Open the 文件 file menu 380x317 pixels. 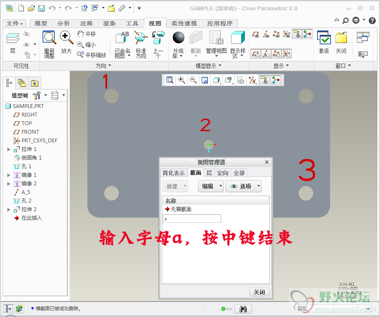pyautogui.click(x=14, y=24)
